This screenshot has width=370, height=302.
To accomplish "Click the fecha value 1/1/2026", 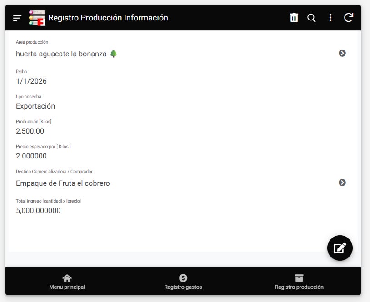I will [31, 81].
